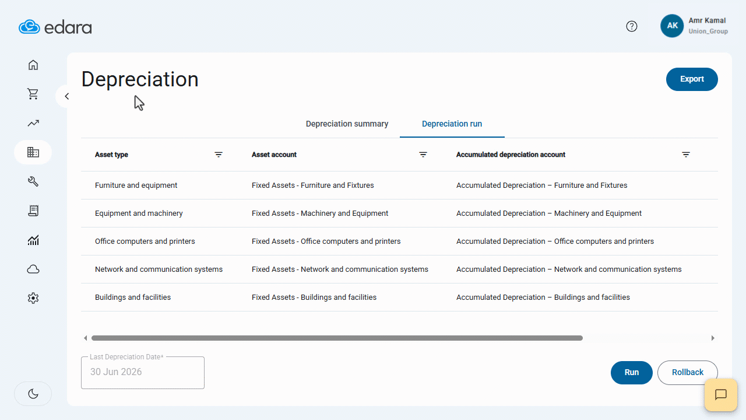
Task: Open the shopping cart sidebar icon
Action: [x=33, y=94]
